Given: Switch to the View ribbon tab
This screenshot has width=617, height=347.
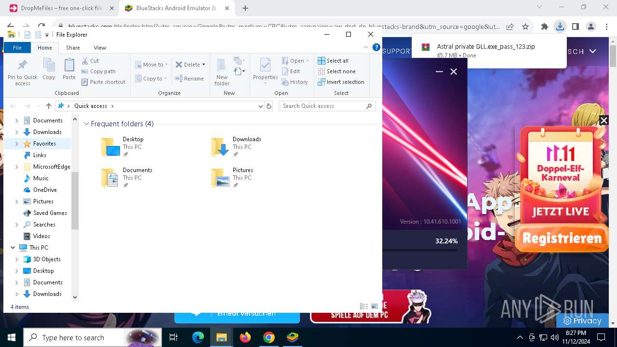Looking at the screenshot, I should (100, 48).
